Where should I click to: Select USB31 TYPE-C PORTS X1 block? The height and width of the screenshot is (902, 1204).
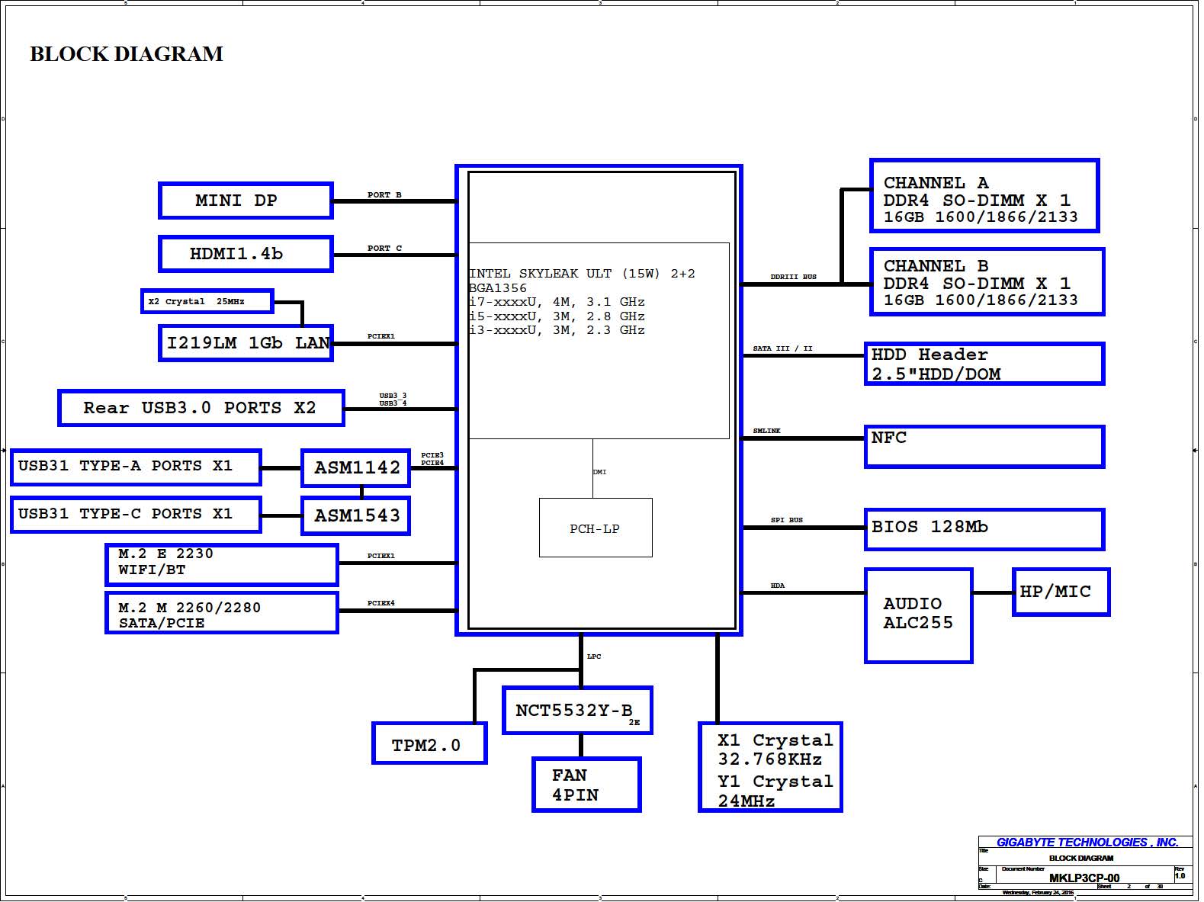tap(136, 515)
